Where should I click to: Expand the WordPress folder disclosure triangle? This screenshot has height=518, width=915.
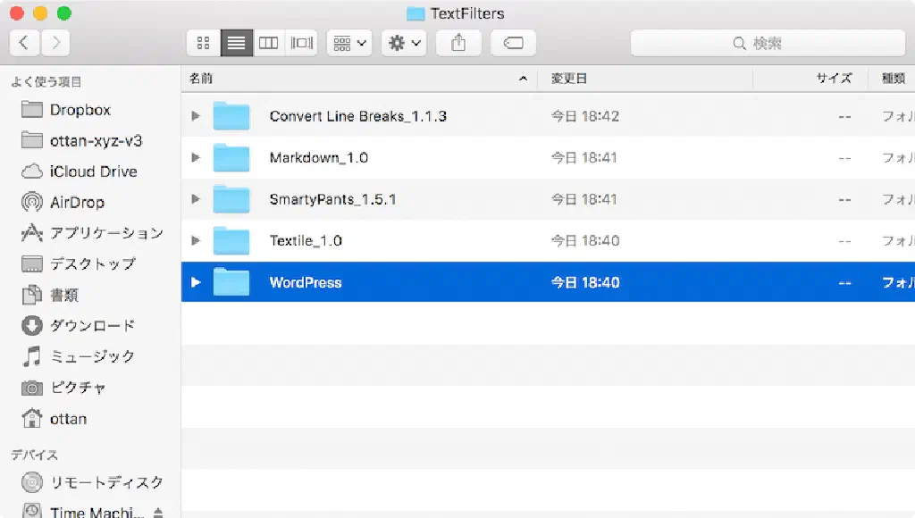[x=197, y=282]
